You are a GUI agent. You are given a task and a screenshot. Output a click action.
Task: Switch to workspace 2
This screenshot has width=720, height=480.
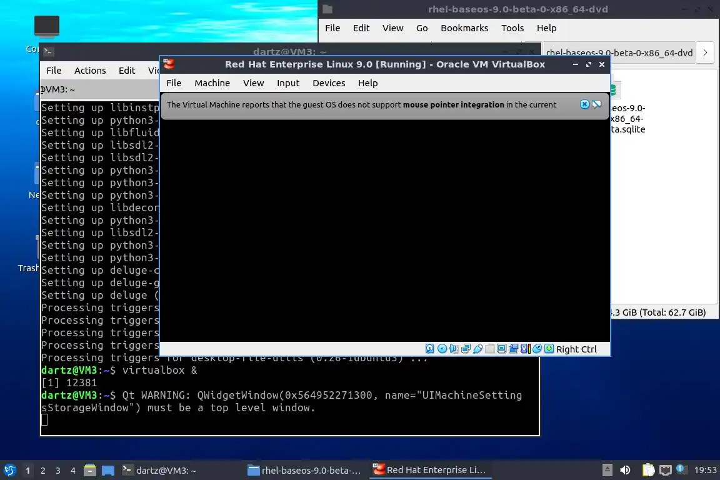tap(43, 471)
